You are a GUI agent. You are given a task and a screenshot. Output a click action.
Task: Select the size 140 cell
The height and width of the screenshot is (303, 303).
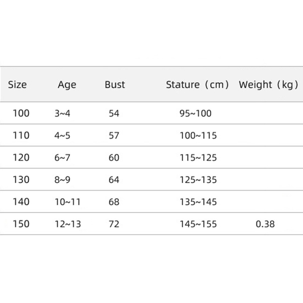pyautogui.click(x=21, y=202)
